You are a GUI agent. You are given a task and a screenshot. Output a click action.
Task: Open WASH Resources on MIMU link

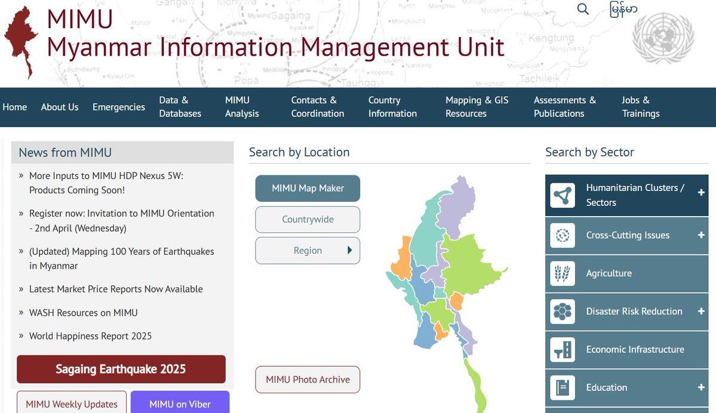pyautogui.click(x=84, y=313)
